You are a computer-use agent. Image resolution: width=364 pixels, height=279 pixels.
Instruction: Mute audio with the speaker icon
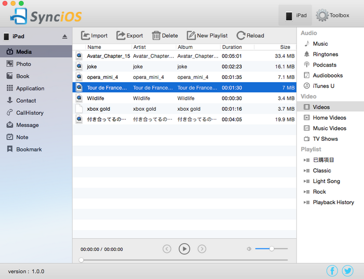pos(249,249)
